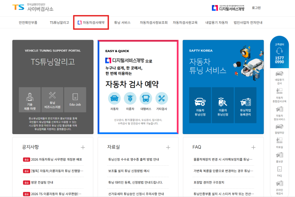Click 로그인 link in header
Screen dimensions: 295x197
tap(256, 8)
